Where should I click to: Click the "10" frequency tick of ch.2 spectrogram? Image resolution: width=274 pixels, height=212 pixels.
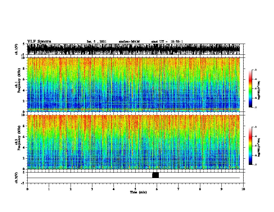point(24,115)
